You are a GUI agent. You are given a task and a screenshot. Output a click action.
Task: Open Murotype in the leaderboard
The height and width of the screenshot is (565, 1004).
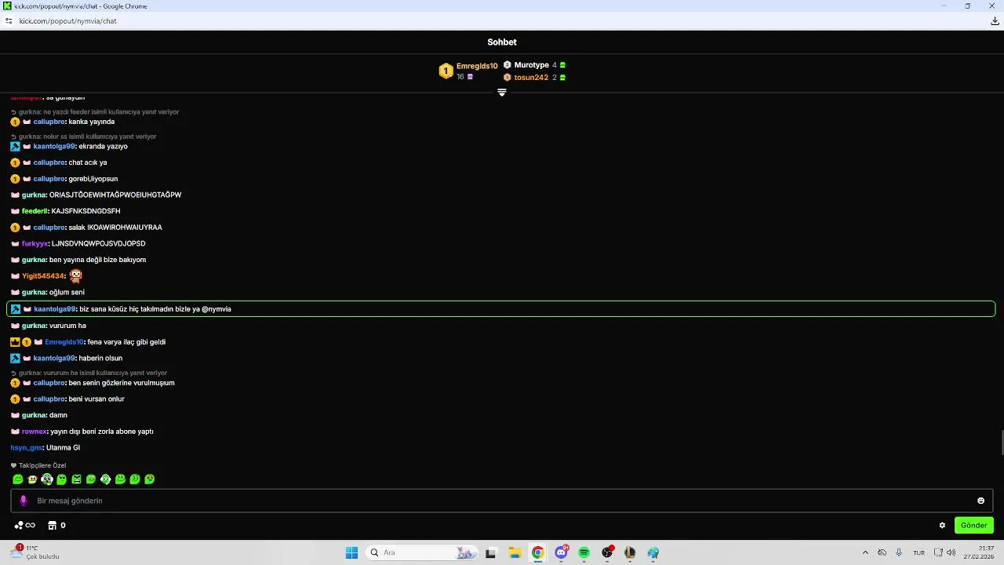pos(531,65)
